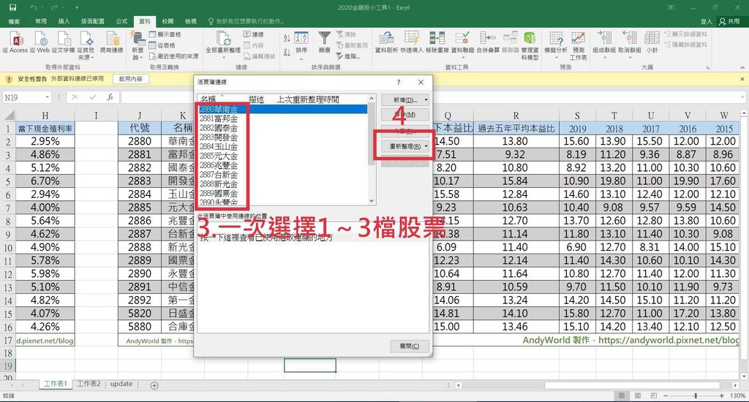Image resolution: width=749 pixels, height=402 pixels.
Task: Open the 重新整理(R) dropdown arrow in dialog
Action: 426,147
